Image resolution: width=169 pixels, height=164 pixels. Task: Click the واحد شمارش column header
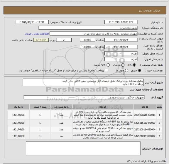pyautogui.click(x=61, y=107)
